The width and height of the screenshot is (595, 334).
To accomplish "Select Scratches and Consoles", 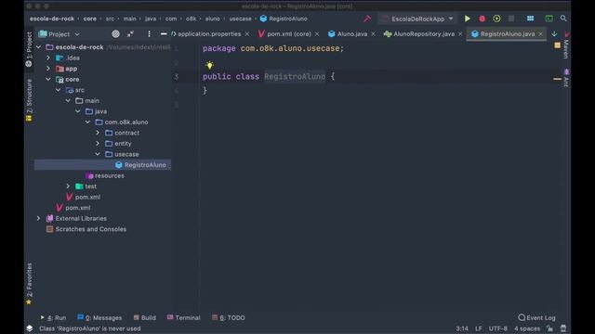I will [86, 229].
